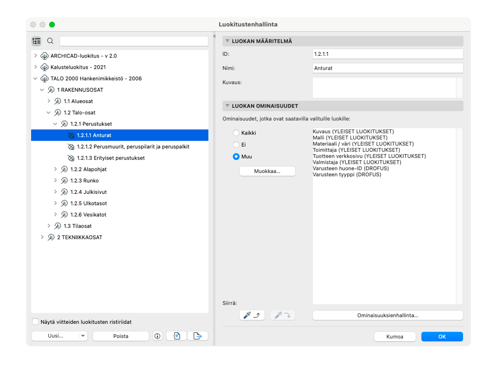Collapse the 1.2 Talo-osat branch
Image resolution: width=497 pixels, height=381 pixels.
[49, 113]
